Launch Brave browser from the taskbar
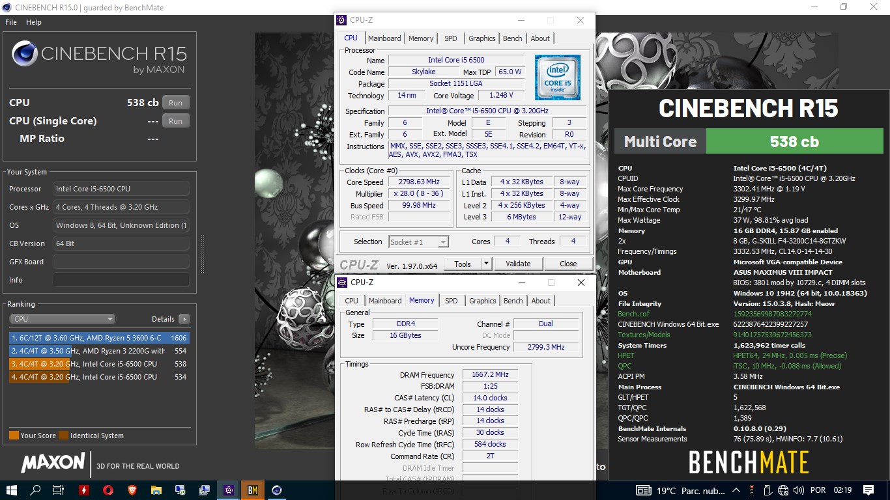This screenshot has width=890, height=500. click(x=132, y=490)
